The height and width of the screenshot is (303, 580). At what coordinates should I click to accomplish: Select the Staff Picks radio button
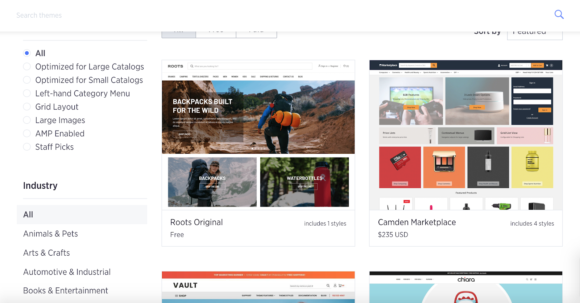point(27,147)
